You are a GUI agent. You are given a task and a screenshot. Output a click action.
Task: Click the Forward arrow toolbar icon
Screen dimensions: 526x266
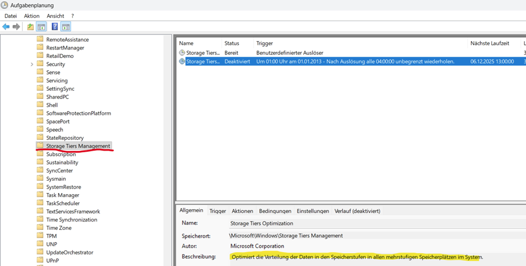16,27
